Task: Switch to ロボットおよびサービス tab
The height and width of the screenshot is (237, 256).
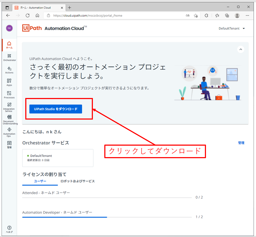Action: click(77, 181)
